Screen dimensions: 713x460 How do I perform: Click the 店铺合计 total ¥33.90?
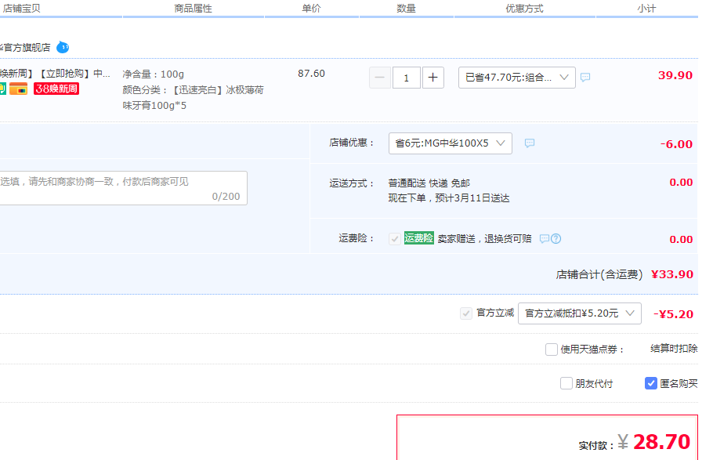point(672,274)
